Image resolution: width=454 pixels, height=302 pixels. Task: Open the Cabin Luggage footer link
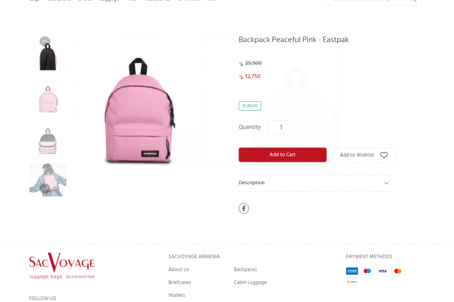pyautogui.click(x=250, y=282)
